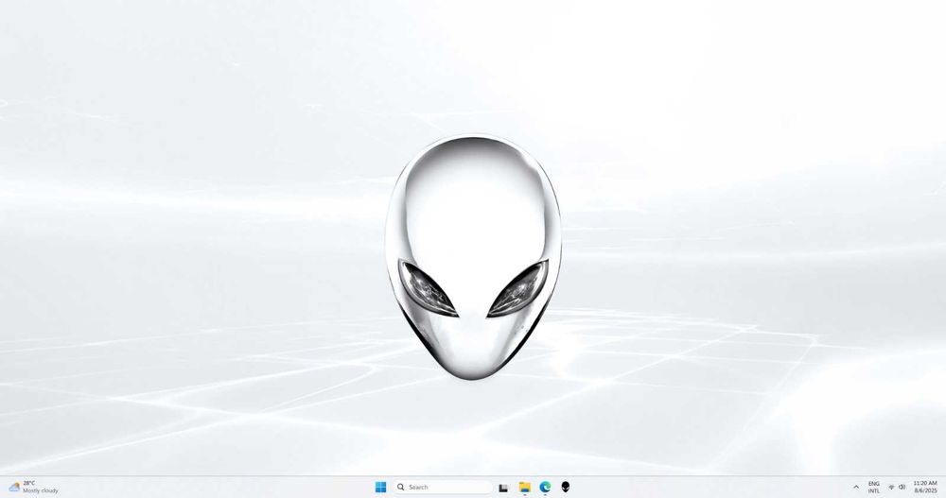The width and height of the screenshot is (946, 498).
Task: Open the volume speaker icon
Action: click(902, 488)
